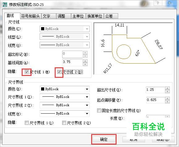Open the 主单位 tab
179x147 pixels.
click(x=78, y=16)
